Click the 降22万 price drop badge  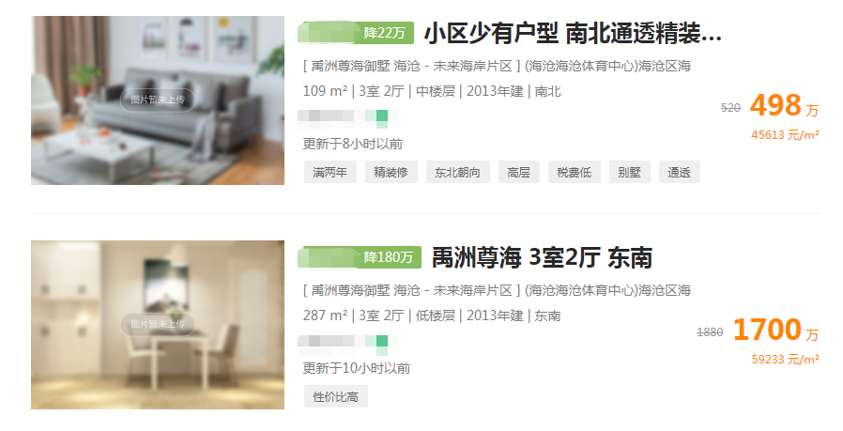(x=384, y=33)
